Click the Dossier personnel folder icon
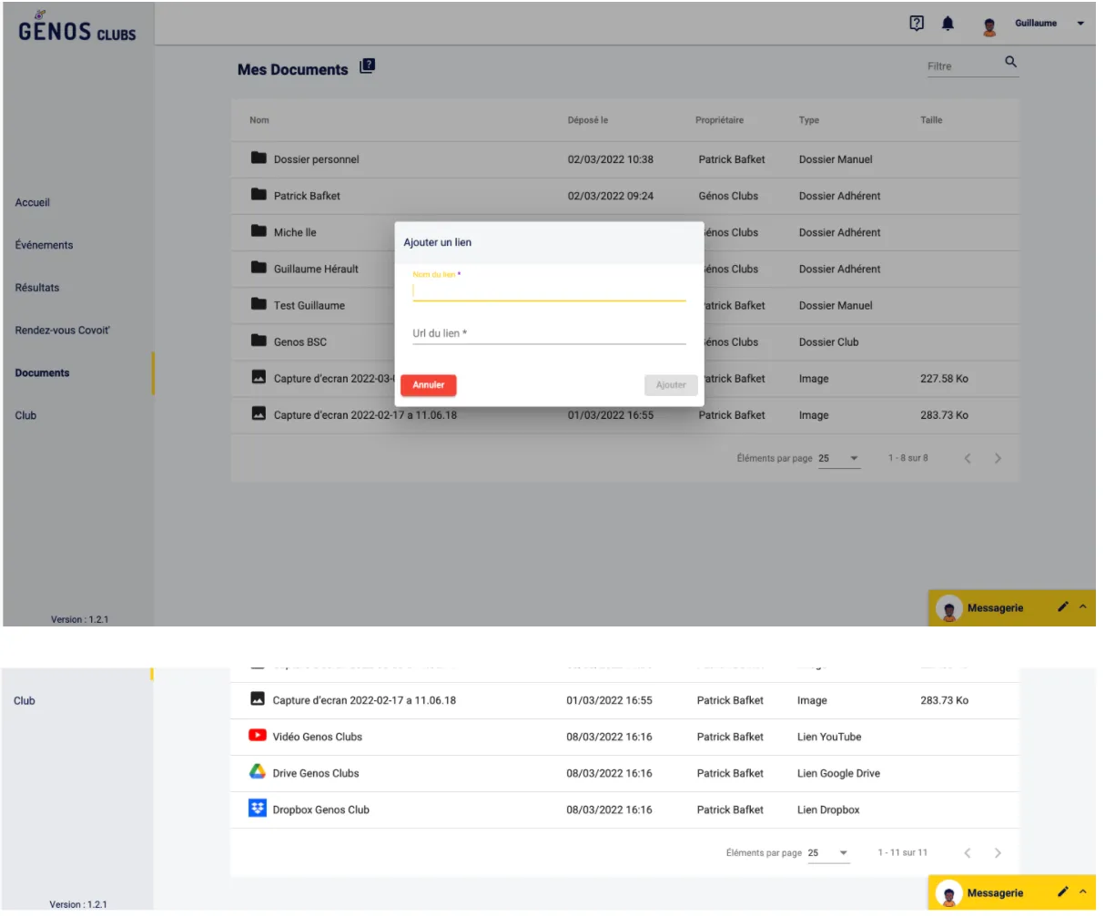This screenshot has height=916, width=1105. [x=259, y=158]
